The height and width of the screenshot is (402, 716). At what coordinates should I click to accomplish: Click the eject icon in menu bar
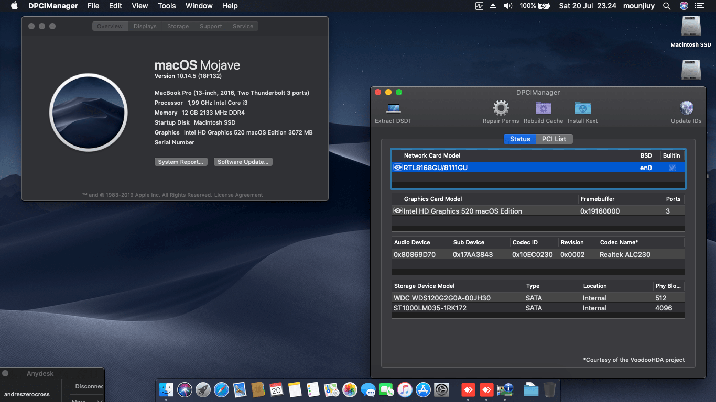click(x=493, y=6)
